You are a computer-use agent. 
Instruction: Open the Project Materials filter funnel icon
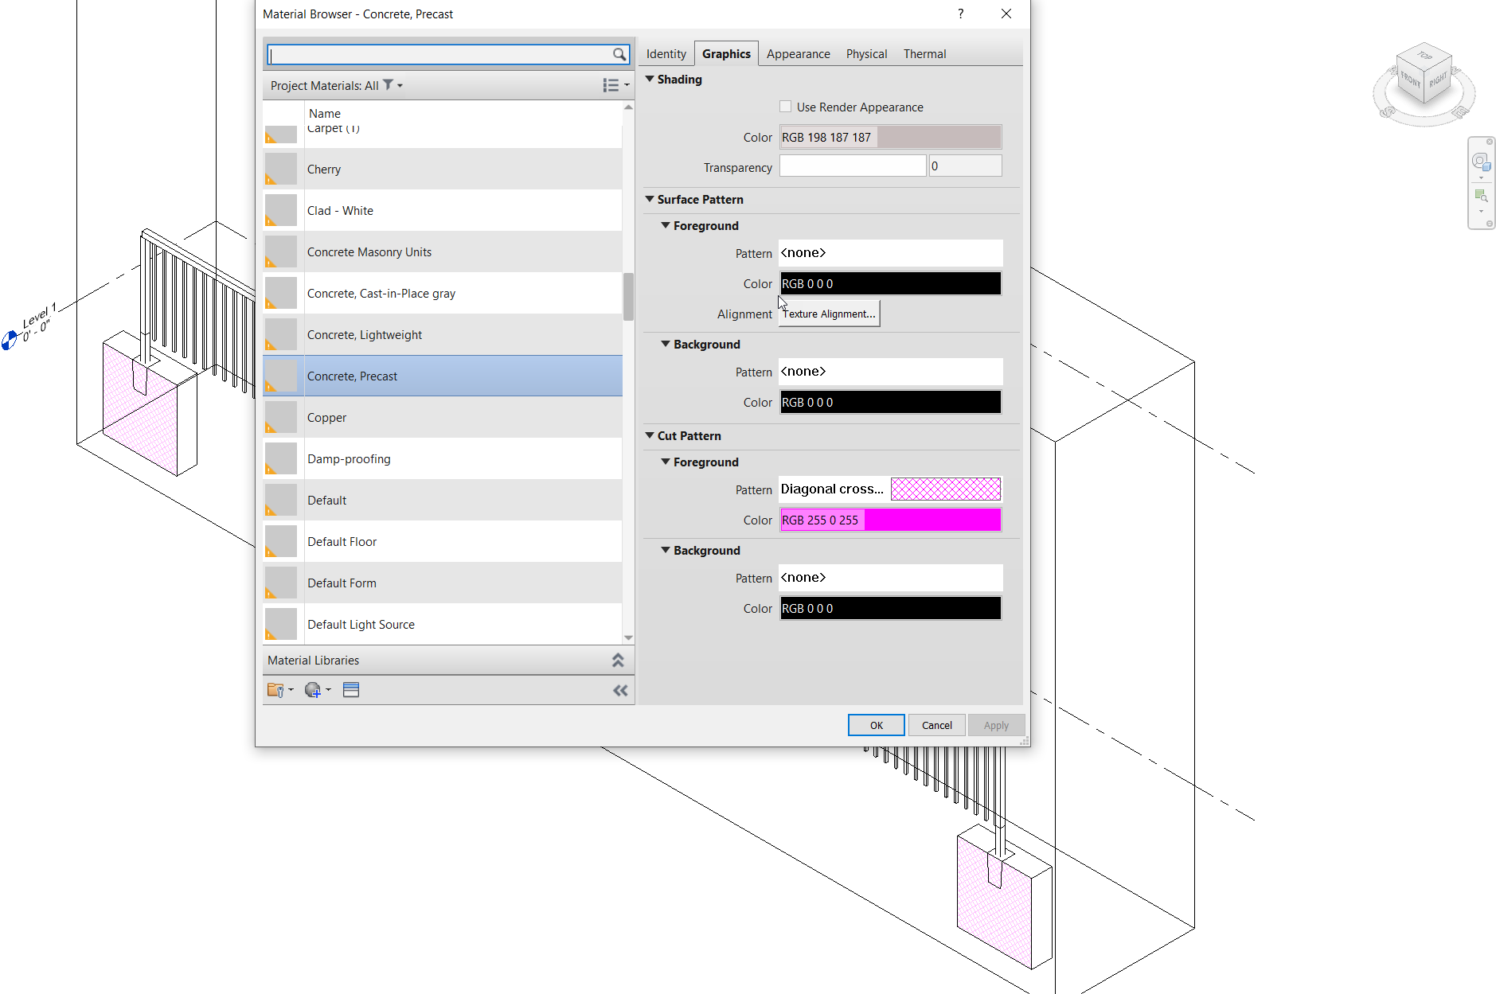[387, 85]
